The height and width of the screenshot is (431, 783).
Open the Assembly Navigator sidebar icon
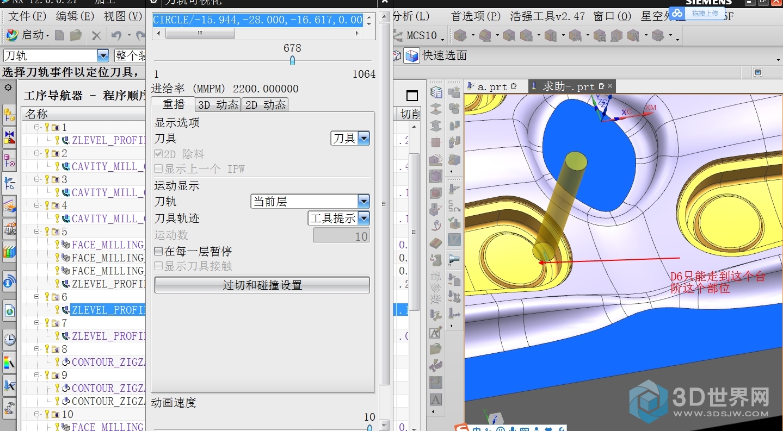(9, 115)
